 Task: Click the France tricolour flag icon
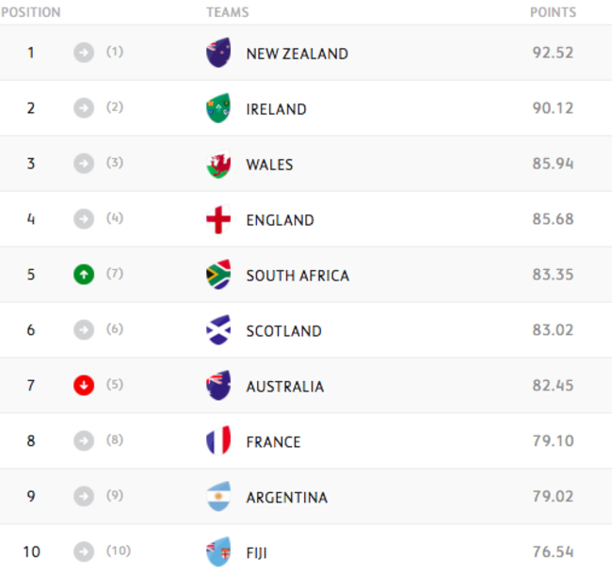point(218,441)
